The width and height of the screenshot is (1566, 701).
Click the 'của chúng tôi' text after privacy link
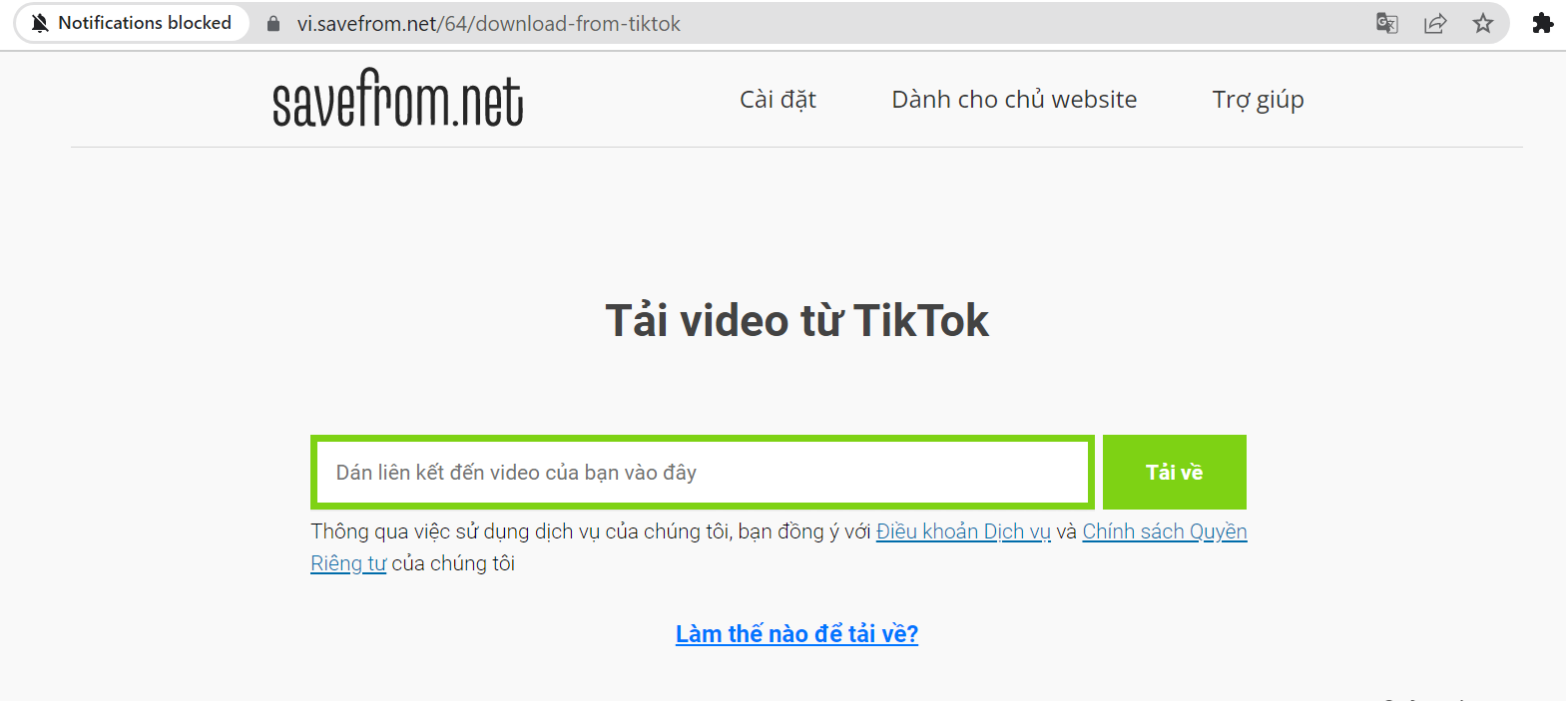453,563
